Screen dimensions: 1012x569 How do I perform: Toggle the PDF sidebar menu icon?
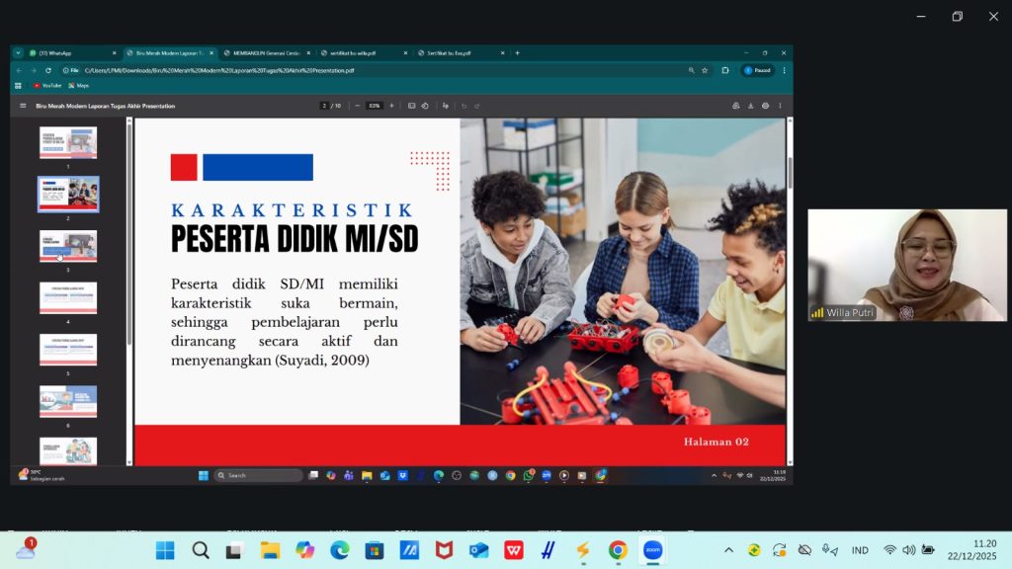[x=23, y=106]
